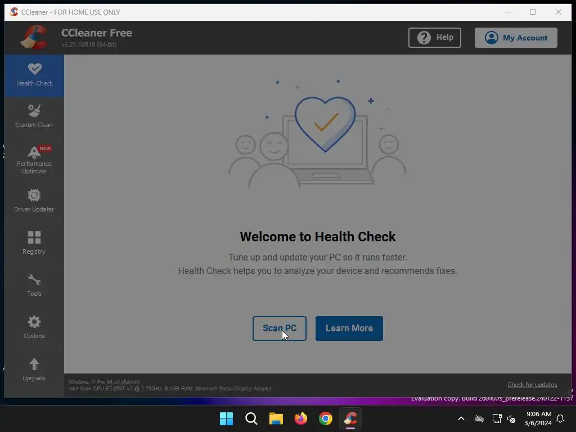Open My Account

(516, 38)
